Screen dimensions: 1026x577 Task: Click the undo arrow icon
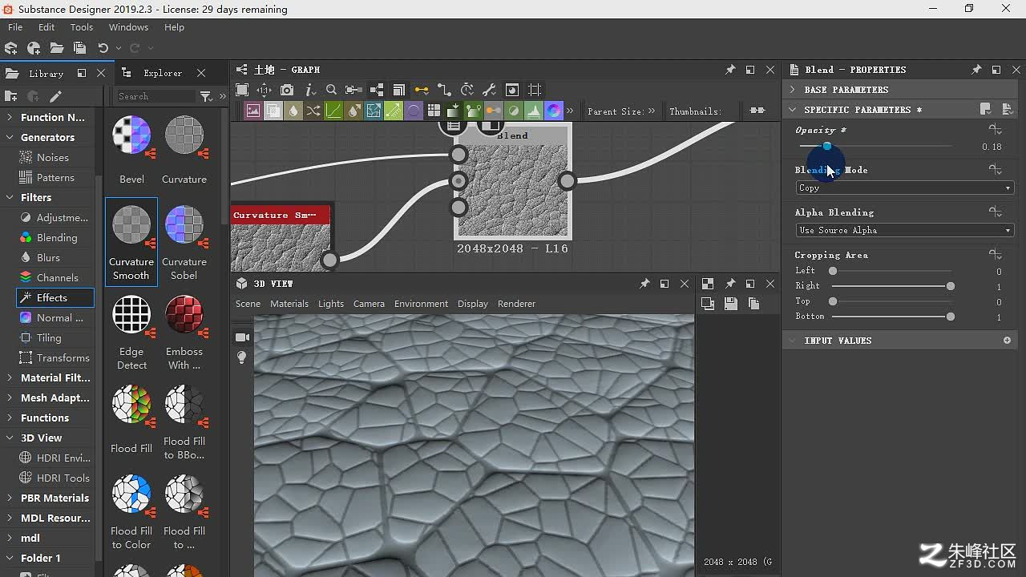pos(103,48)
